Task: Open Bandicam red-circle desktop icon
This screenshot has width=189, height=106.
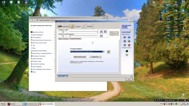Action: tap(176, 28)
